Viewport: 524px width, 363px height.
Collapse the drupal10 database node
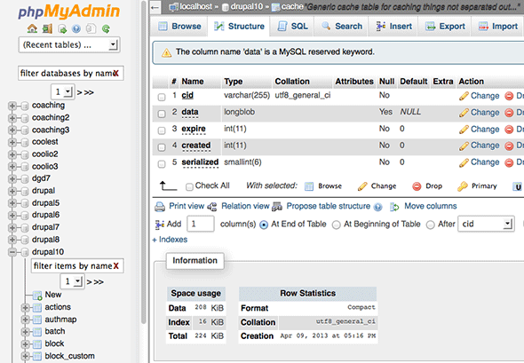coord(12,252)
